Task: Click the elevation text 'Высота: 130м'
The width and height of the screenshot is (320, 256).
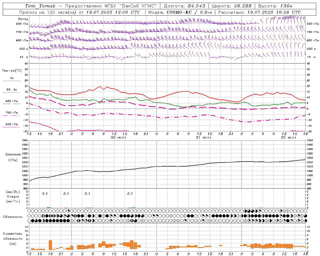Action: coord(275,6)
